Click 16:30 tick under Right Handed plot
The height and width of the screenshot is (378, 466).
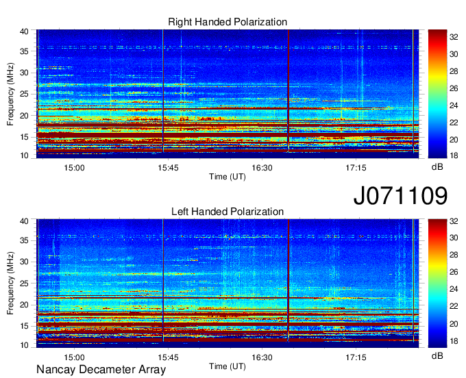click(x=262, y=168)
